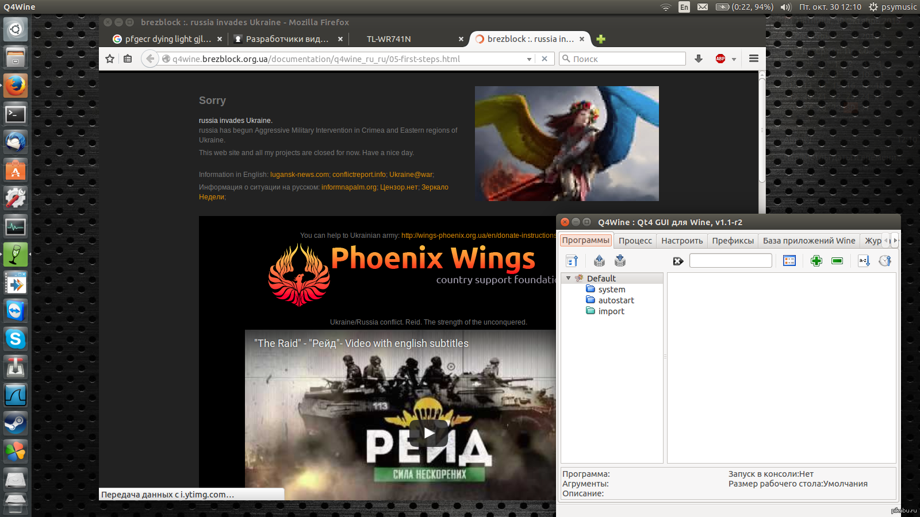Click the Q4Wine wine glass launcher icon
Viewport: 920px width, 517px height.
pyautogui.click(x=16, y=254)
